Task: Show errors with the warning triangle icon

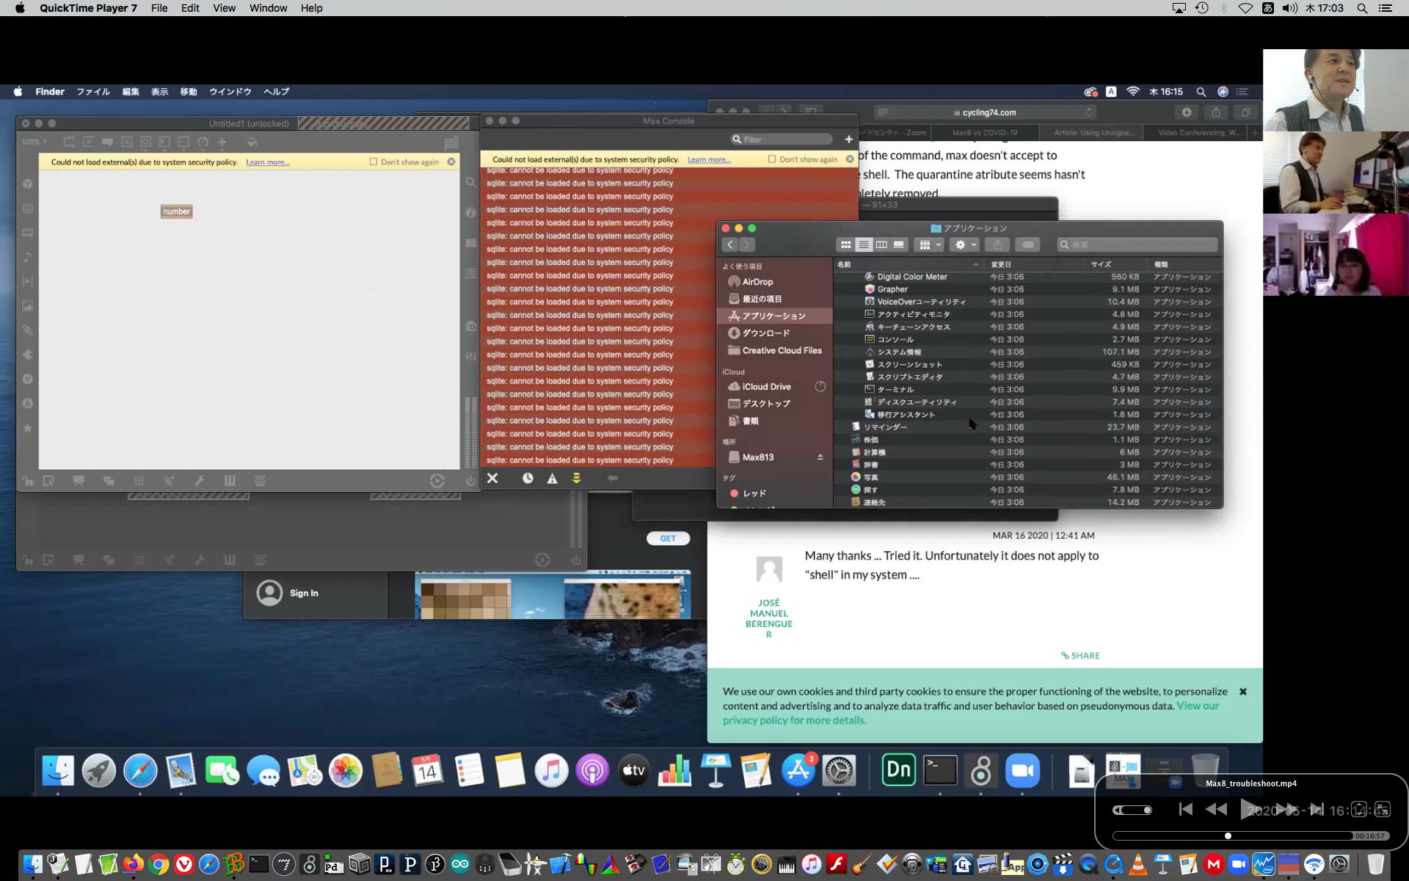Action: tap(552, 478)
